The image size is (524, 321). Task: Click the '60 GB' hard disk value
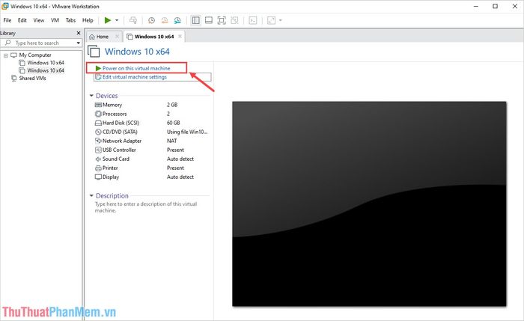(174, 123)
